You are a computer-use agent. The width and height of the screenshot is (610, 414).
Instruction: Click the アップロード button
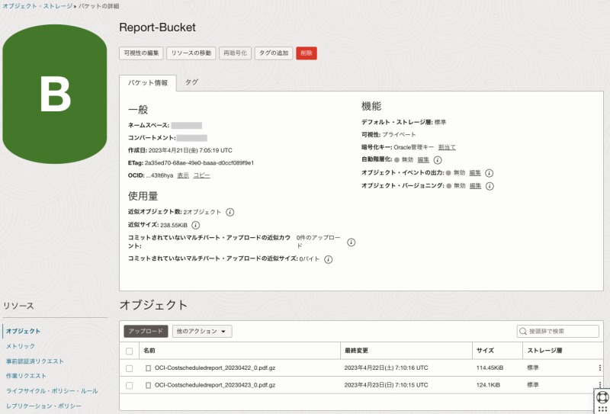tap(146, 332)
